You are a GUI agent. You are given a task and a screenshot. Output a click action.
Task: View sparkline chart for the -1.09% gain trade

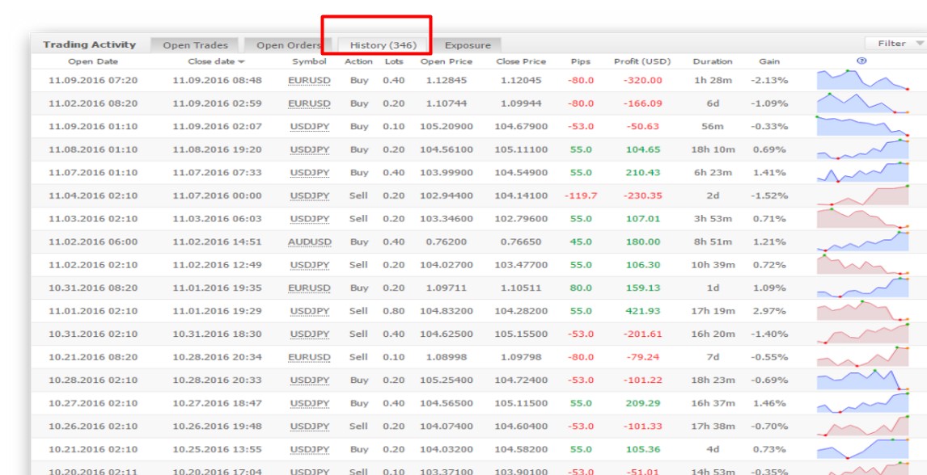(862, 103)
